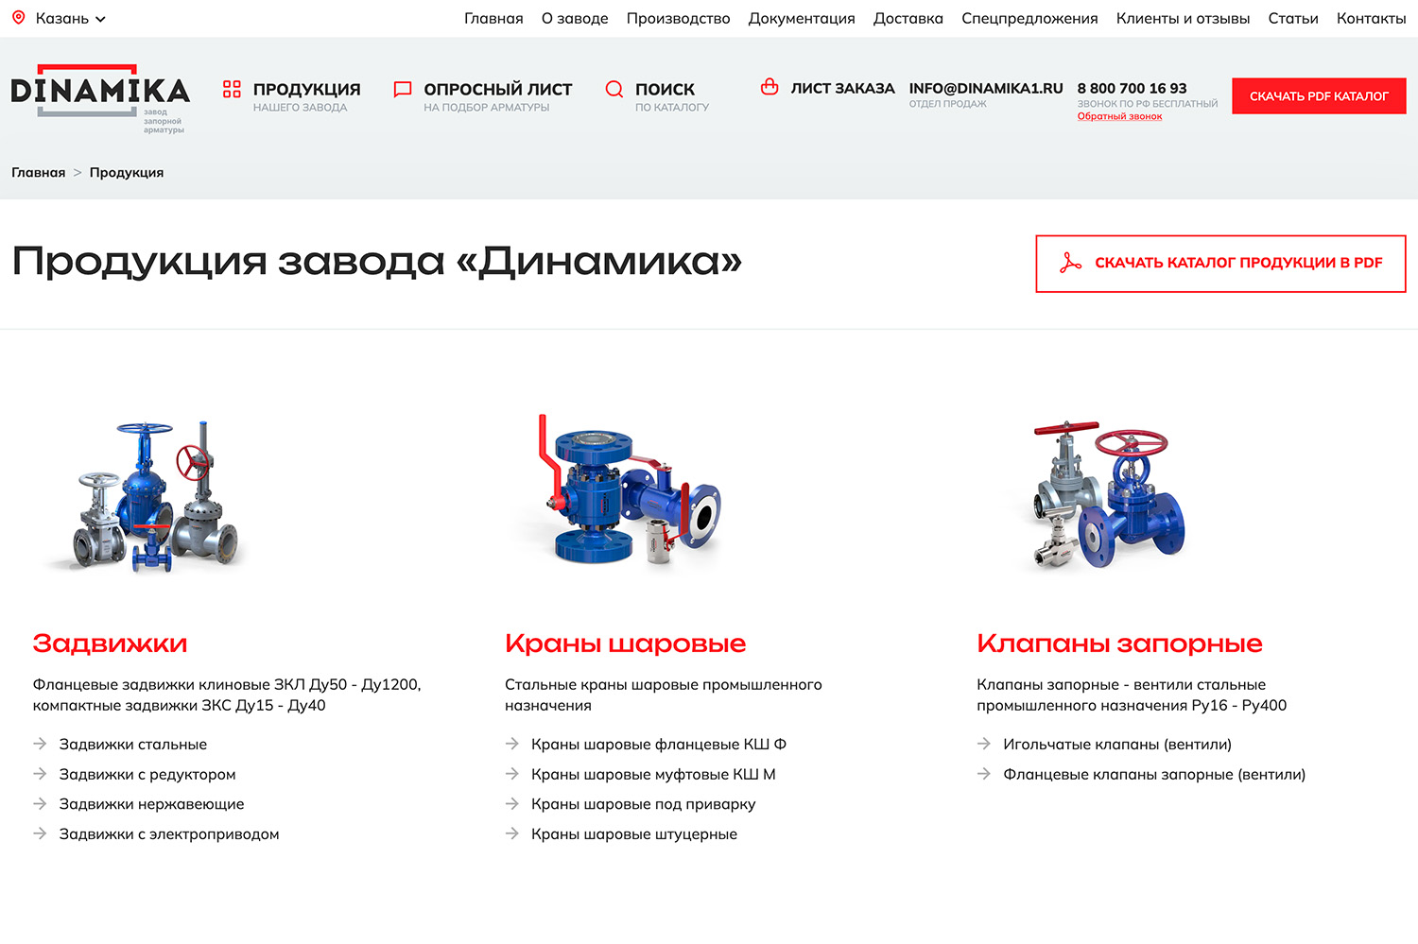Click the PDF icon in catalog button
This screenshot has width=1418, height=944.
[x=1070, y=263]
